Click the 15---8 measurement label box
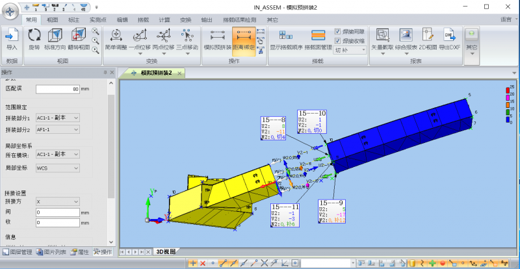 tap(273, 128)
